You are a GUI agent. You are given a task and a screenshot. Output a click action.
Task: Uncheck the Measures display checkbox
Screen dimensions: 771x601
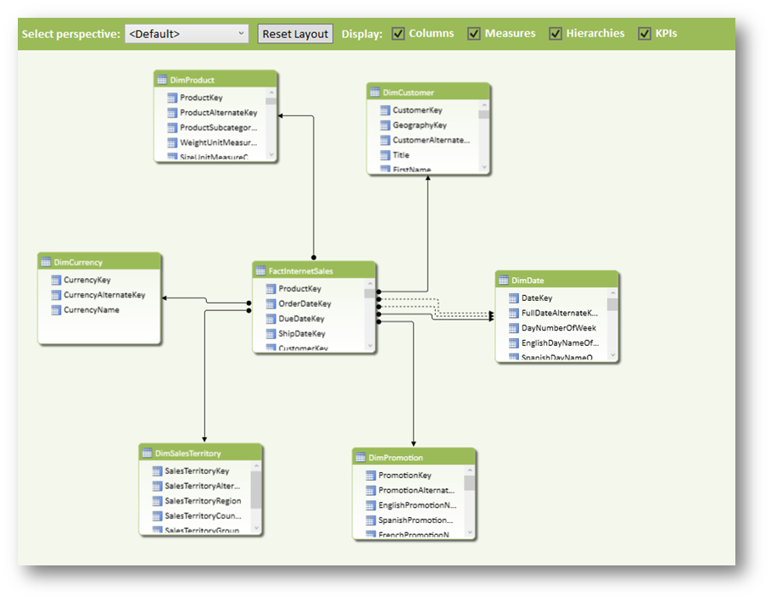click(474, 33)
